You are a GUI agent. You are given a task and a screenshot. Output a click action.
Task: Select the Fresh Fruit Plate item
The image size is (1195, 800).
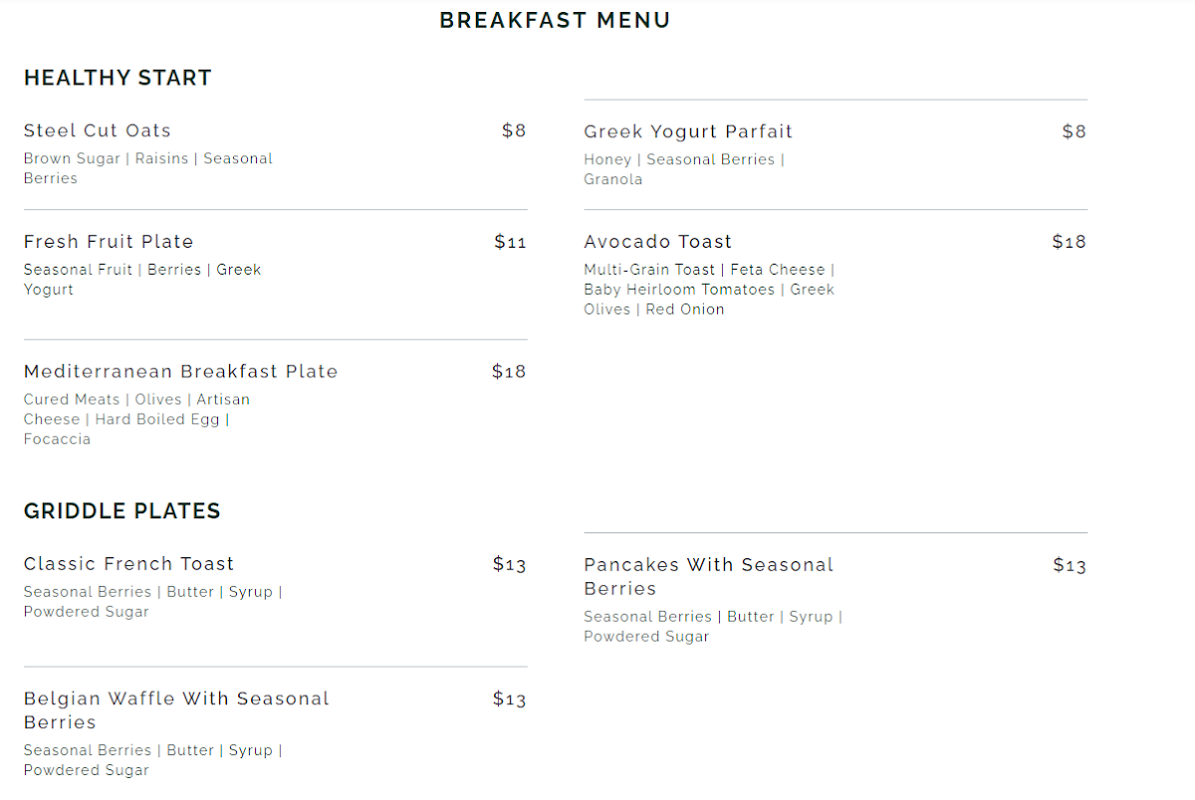pos(109,242)
